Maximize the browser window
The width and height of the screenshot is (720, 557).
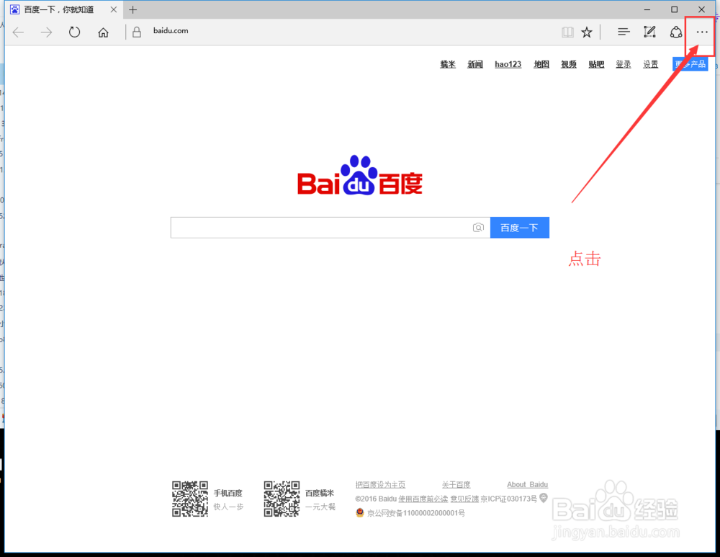674,9
